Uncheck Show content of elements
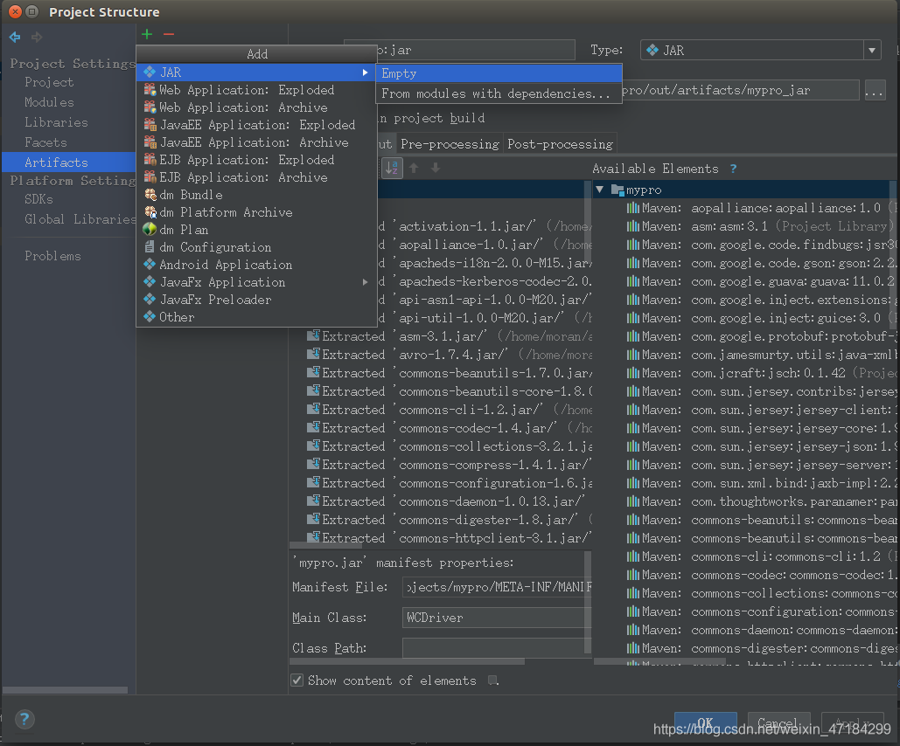 (297, 680)
